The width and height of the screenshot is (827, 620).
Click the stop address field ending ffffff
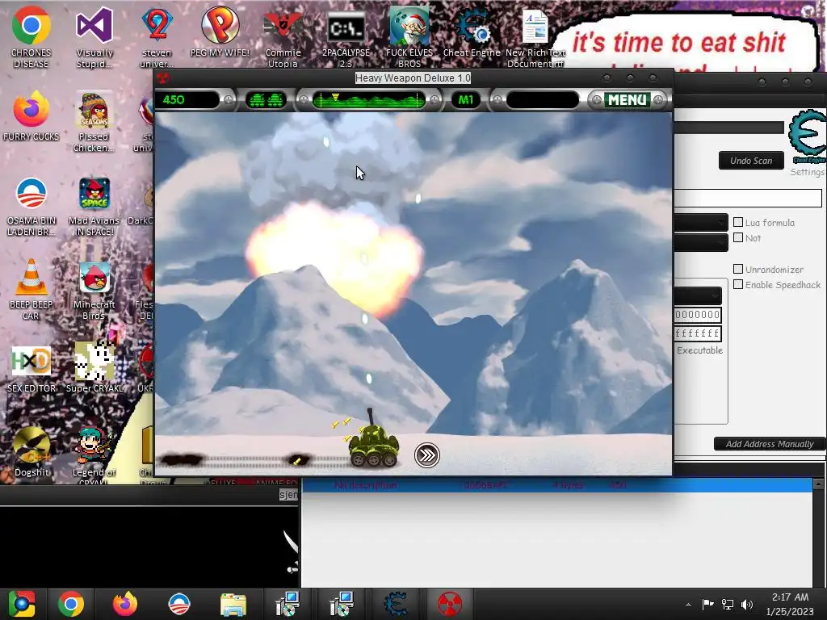(x=698, y=333)
